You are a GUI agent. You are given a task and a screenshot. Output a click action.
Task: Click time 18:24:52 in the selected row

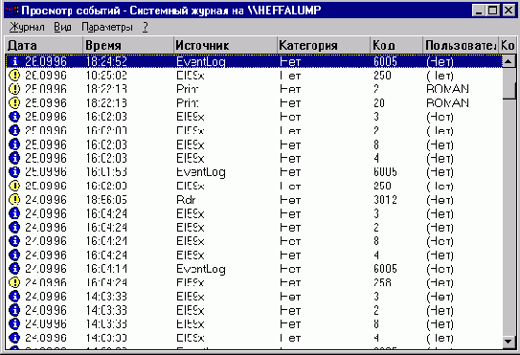point(106,61)
